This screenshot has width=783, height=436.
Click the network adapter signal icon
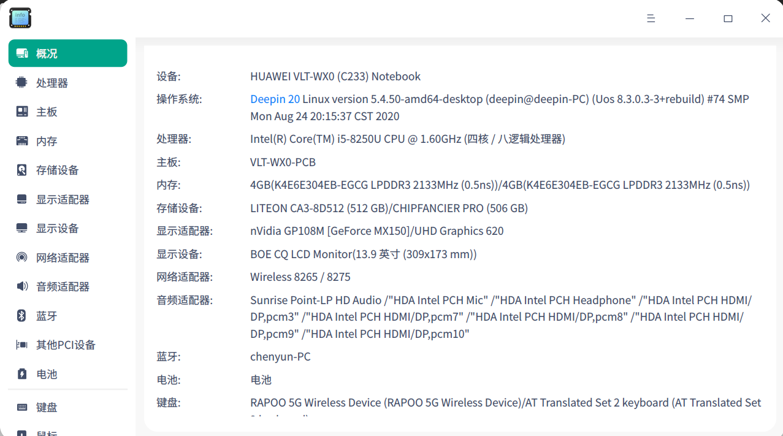(x=22, y=258)
